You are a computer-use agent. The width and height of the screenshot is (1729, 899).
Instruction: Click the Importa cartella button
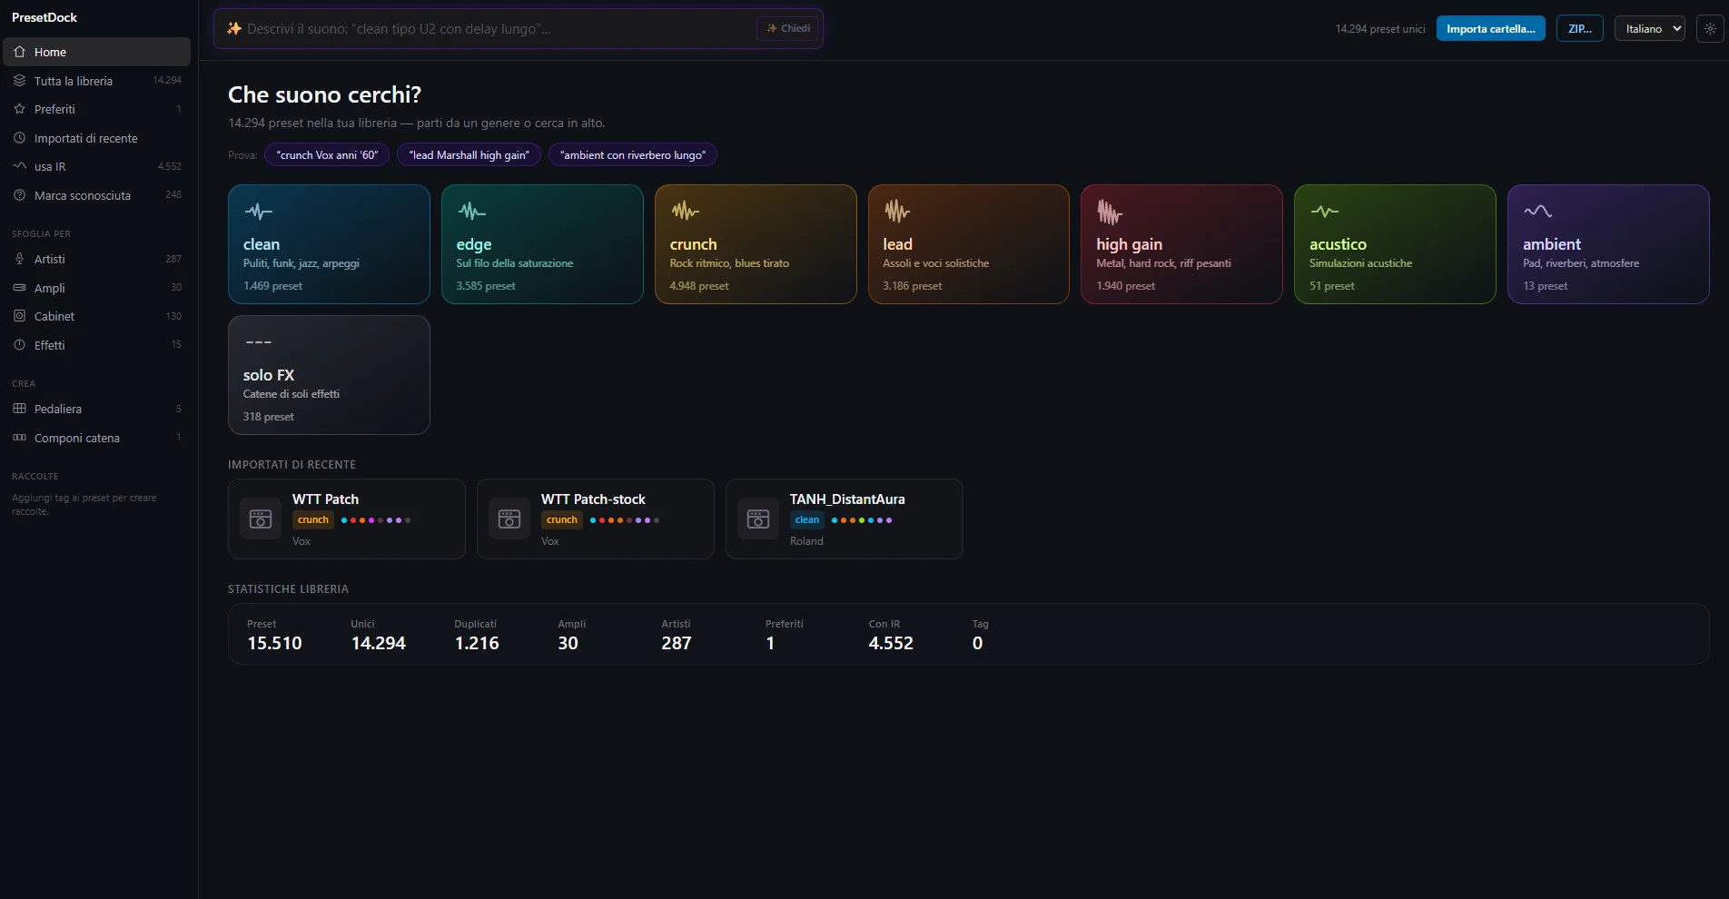point(1490,29)
